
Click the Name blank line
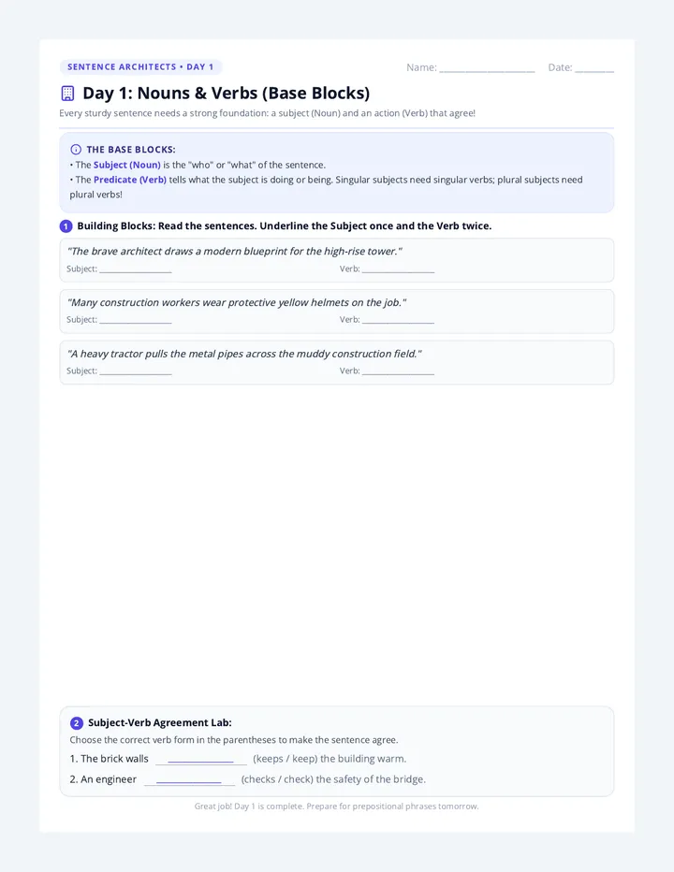(x=487, y=69)
